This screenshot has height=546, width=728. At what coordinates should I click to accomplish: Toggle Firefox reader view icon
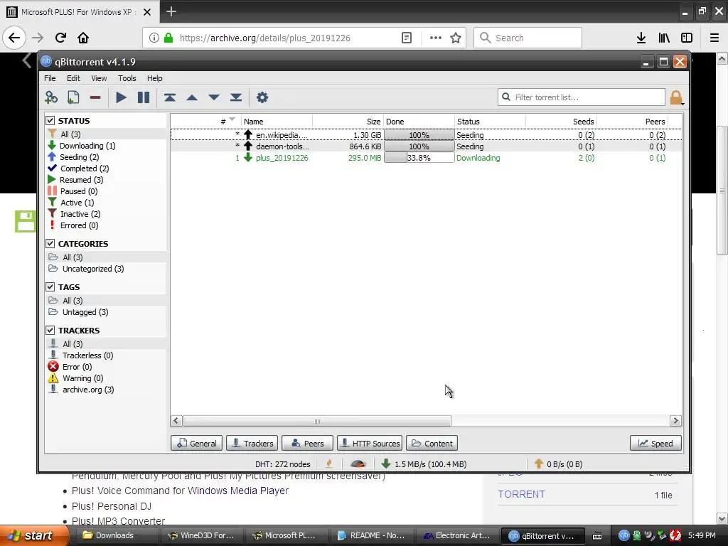coord(406,38)
